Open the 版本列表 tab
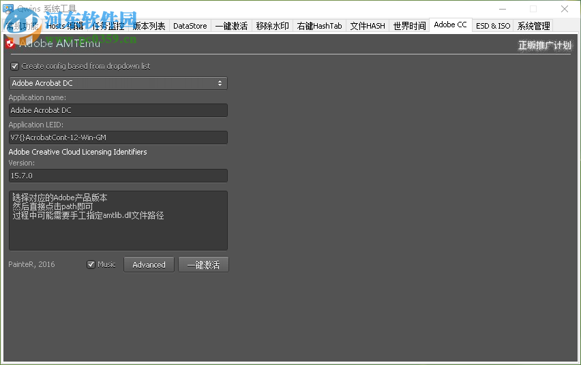 coord(149,26)
